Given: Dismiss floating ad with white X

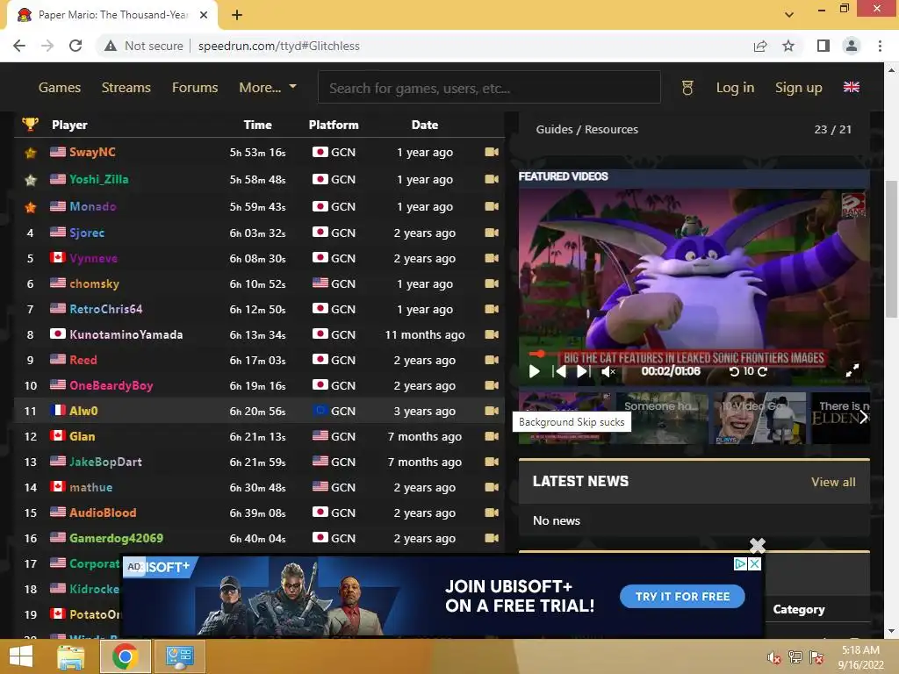Looking at the screenshot, I should pos(758,545).
